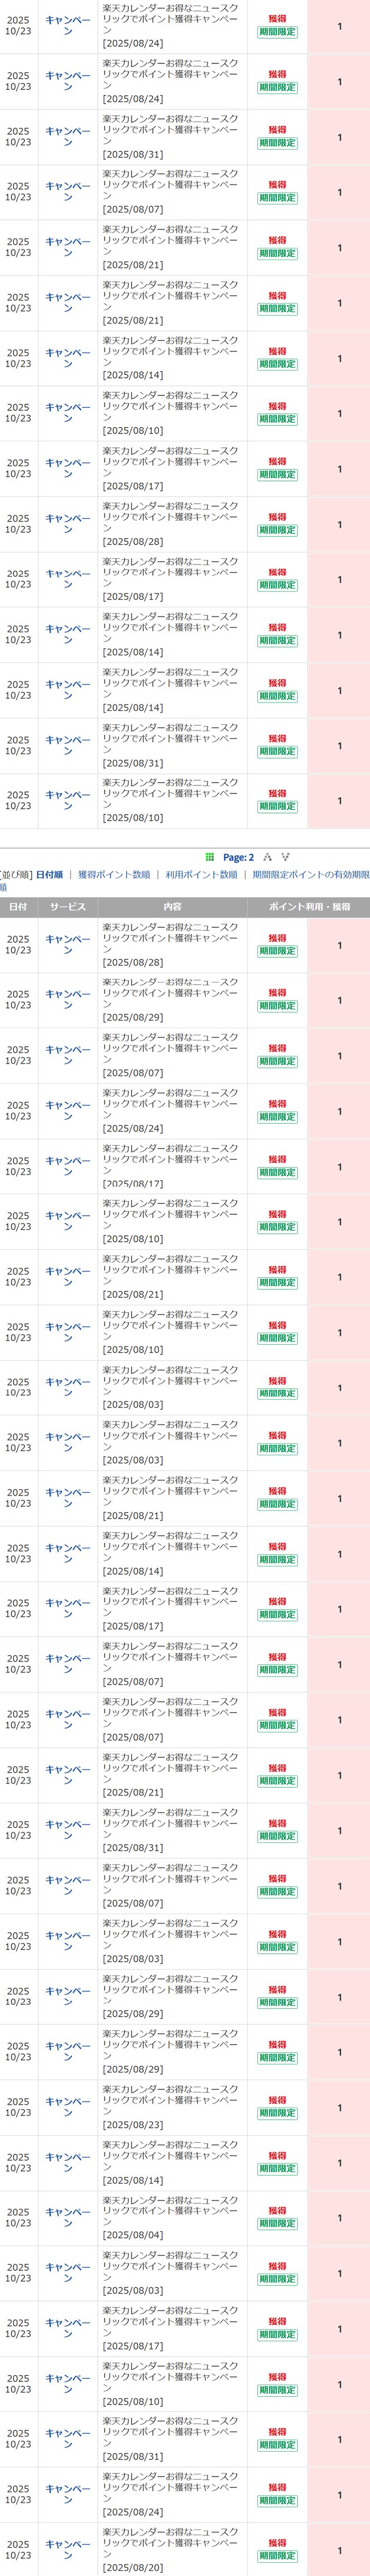Click the 日付 column header
Screen dimensions: 370x2576
pyautogui.click(x=18, y=907)
